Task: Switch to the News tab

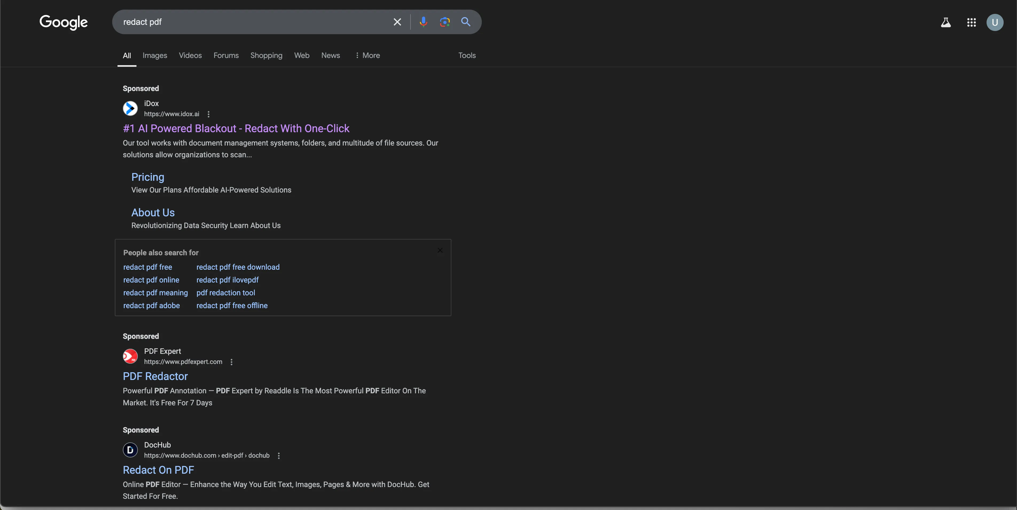Action: point(330,56)
